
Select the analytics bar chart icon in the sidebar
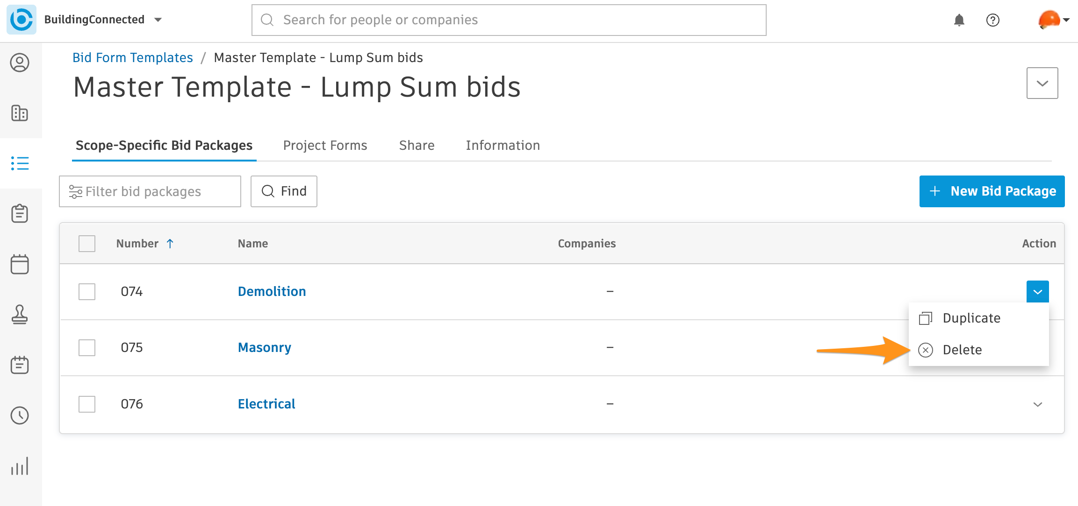pyautogui.click(x=20, y=465)
